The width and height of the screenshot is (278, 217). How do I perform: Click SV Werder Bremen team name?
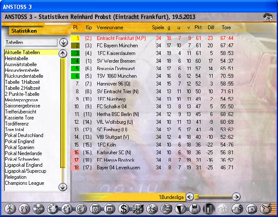pyautogui.click(x=116, y=61)
